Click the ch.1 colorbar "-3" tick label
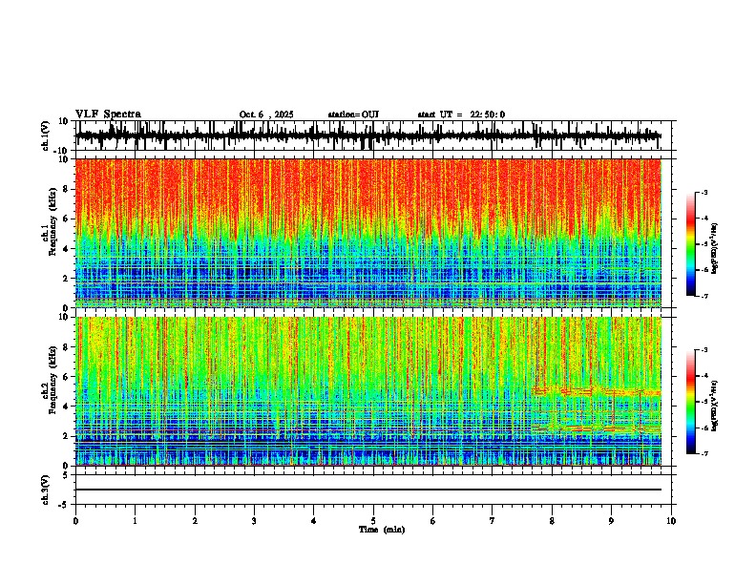Screen dimensions: 756x584 [x=704, y=192]
